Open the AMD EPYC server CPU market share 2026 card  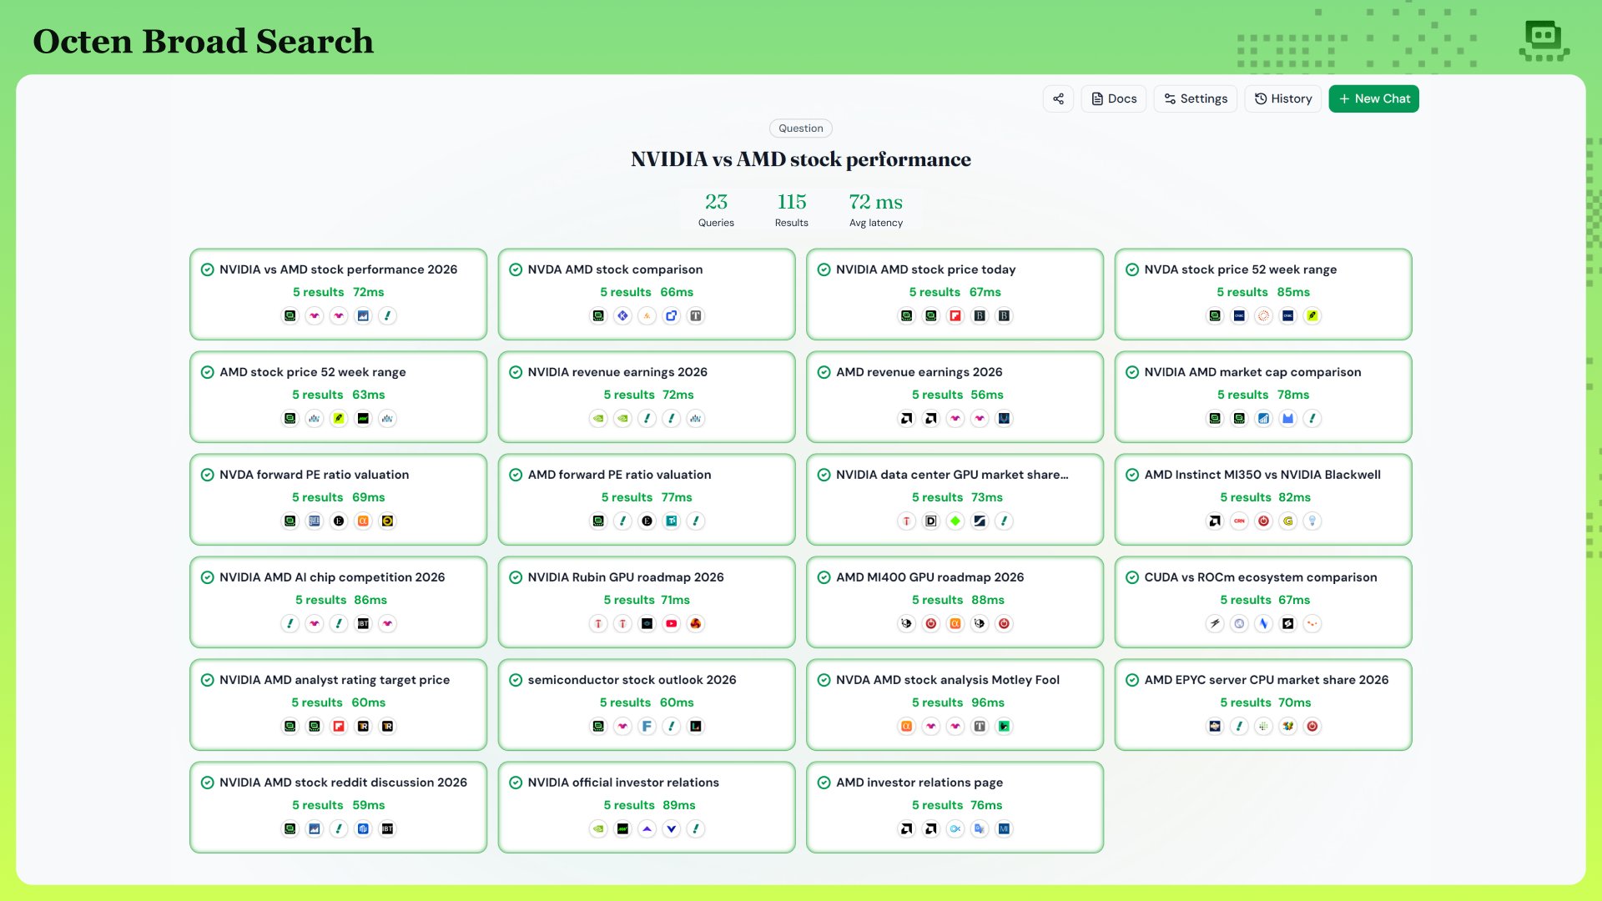tap(1263, 704)
